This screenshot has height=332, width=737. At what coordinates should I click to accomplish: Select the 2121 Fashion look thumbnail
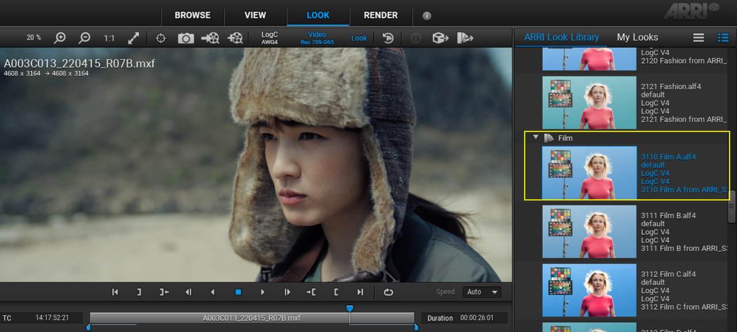[589, 102]
